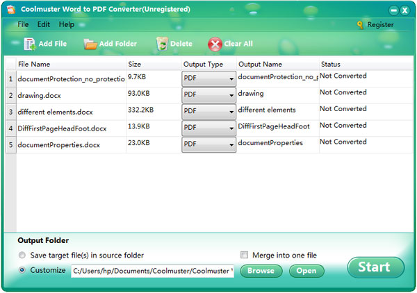
Task: Select Save target file(s) in source folder
Action: (22, 256)
